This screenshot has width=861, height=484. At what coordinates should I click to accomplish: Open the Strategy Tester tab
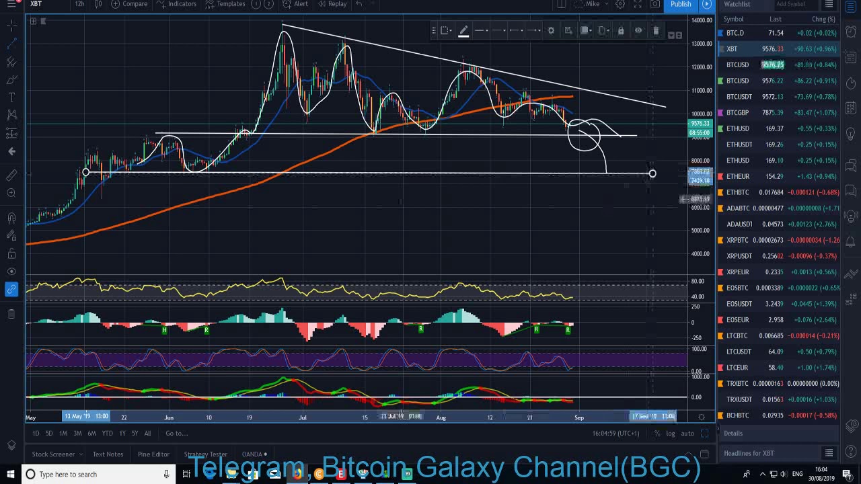tap(205, 454)
